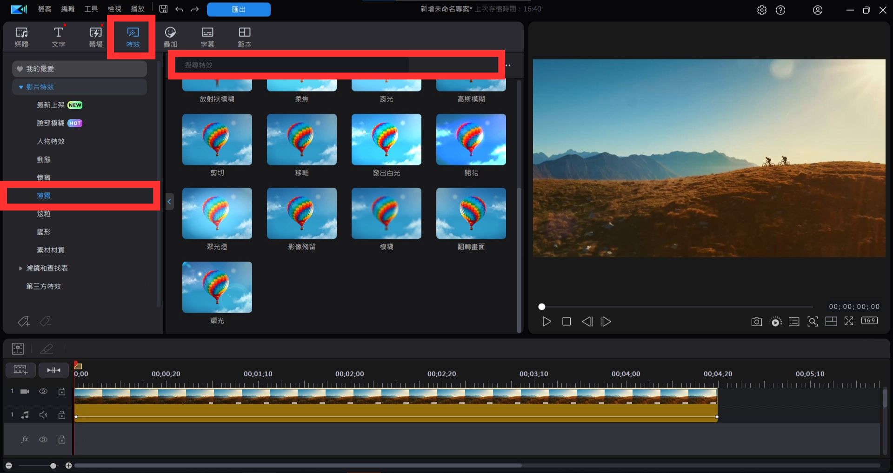Viewport: 893px width, 473px height.
Task: Click the undo arrow icon
Action: click(x=179, y=9)
